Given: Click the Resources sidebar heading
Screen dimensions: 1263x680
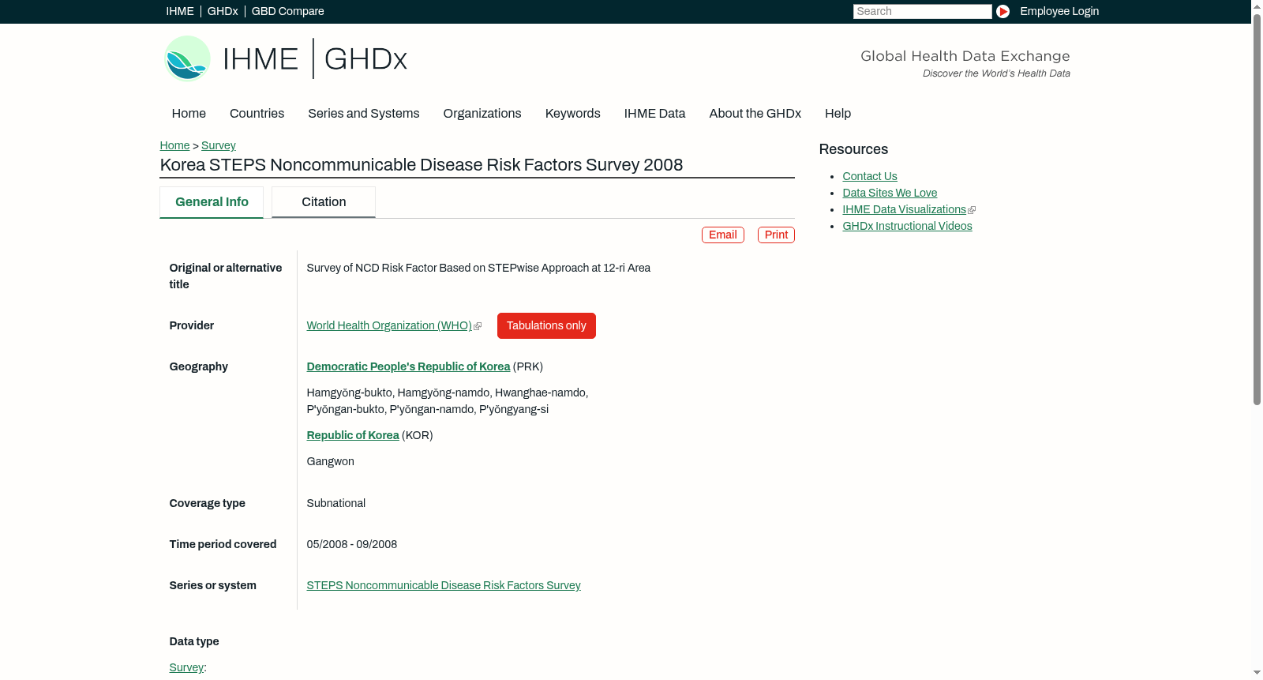Looking at the screenshot, I should coord(853,150).
